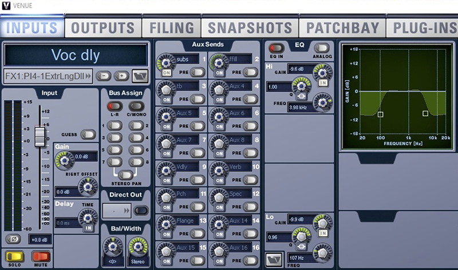Click the 3.98 kHz frequency field
The height and width of the screenshot is (270, 458).
[x=300, y=108]
